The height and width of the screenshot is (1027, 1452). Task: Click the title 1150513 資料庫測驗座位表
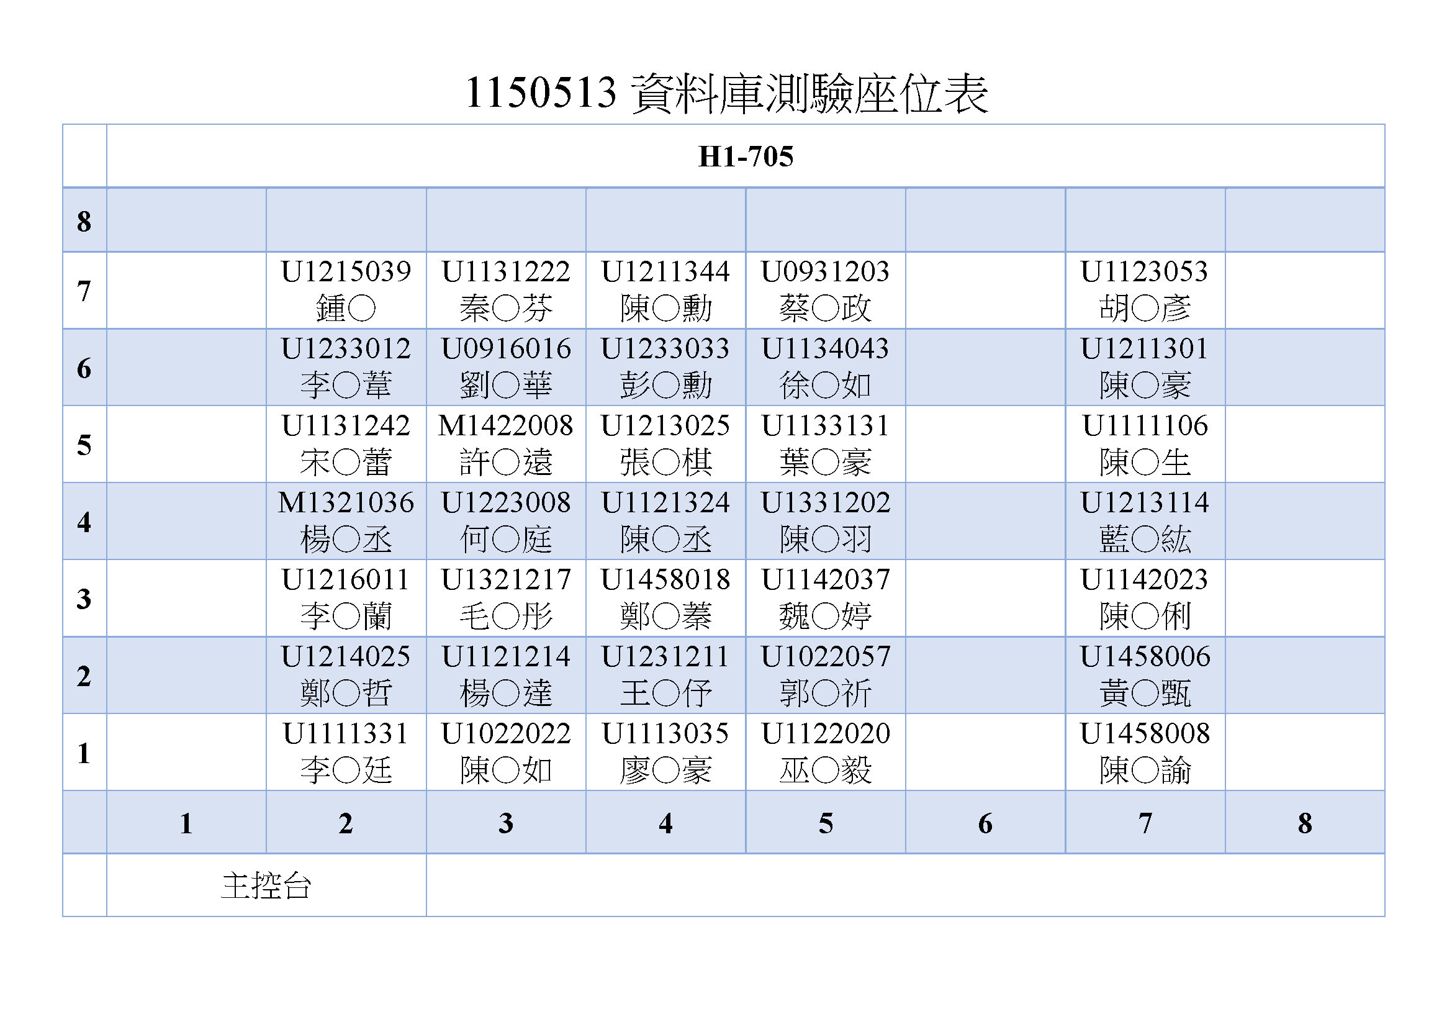(x=726, y=94)
